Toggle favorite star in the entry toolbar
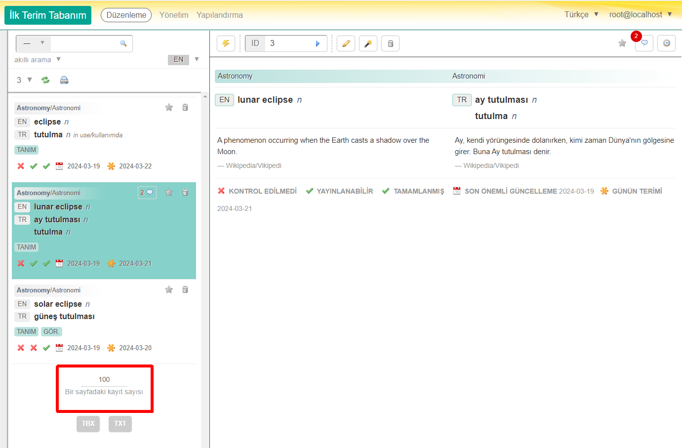Viewport: 682px width, 448px height. pyautogui.click(x=622, y=43)
